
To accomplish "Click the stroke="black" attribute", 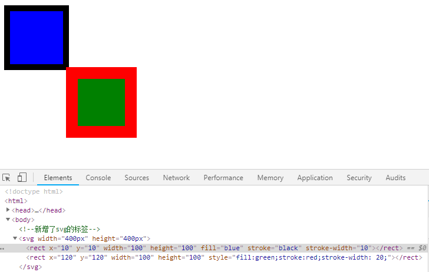I will coord(275,248).
